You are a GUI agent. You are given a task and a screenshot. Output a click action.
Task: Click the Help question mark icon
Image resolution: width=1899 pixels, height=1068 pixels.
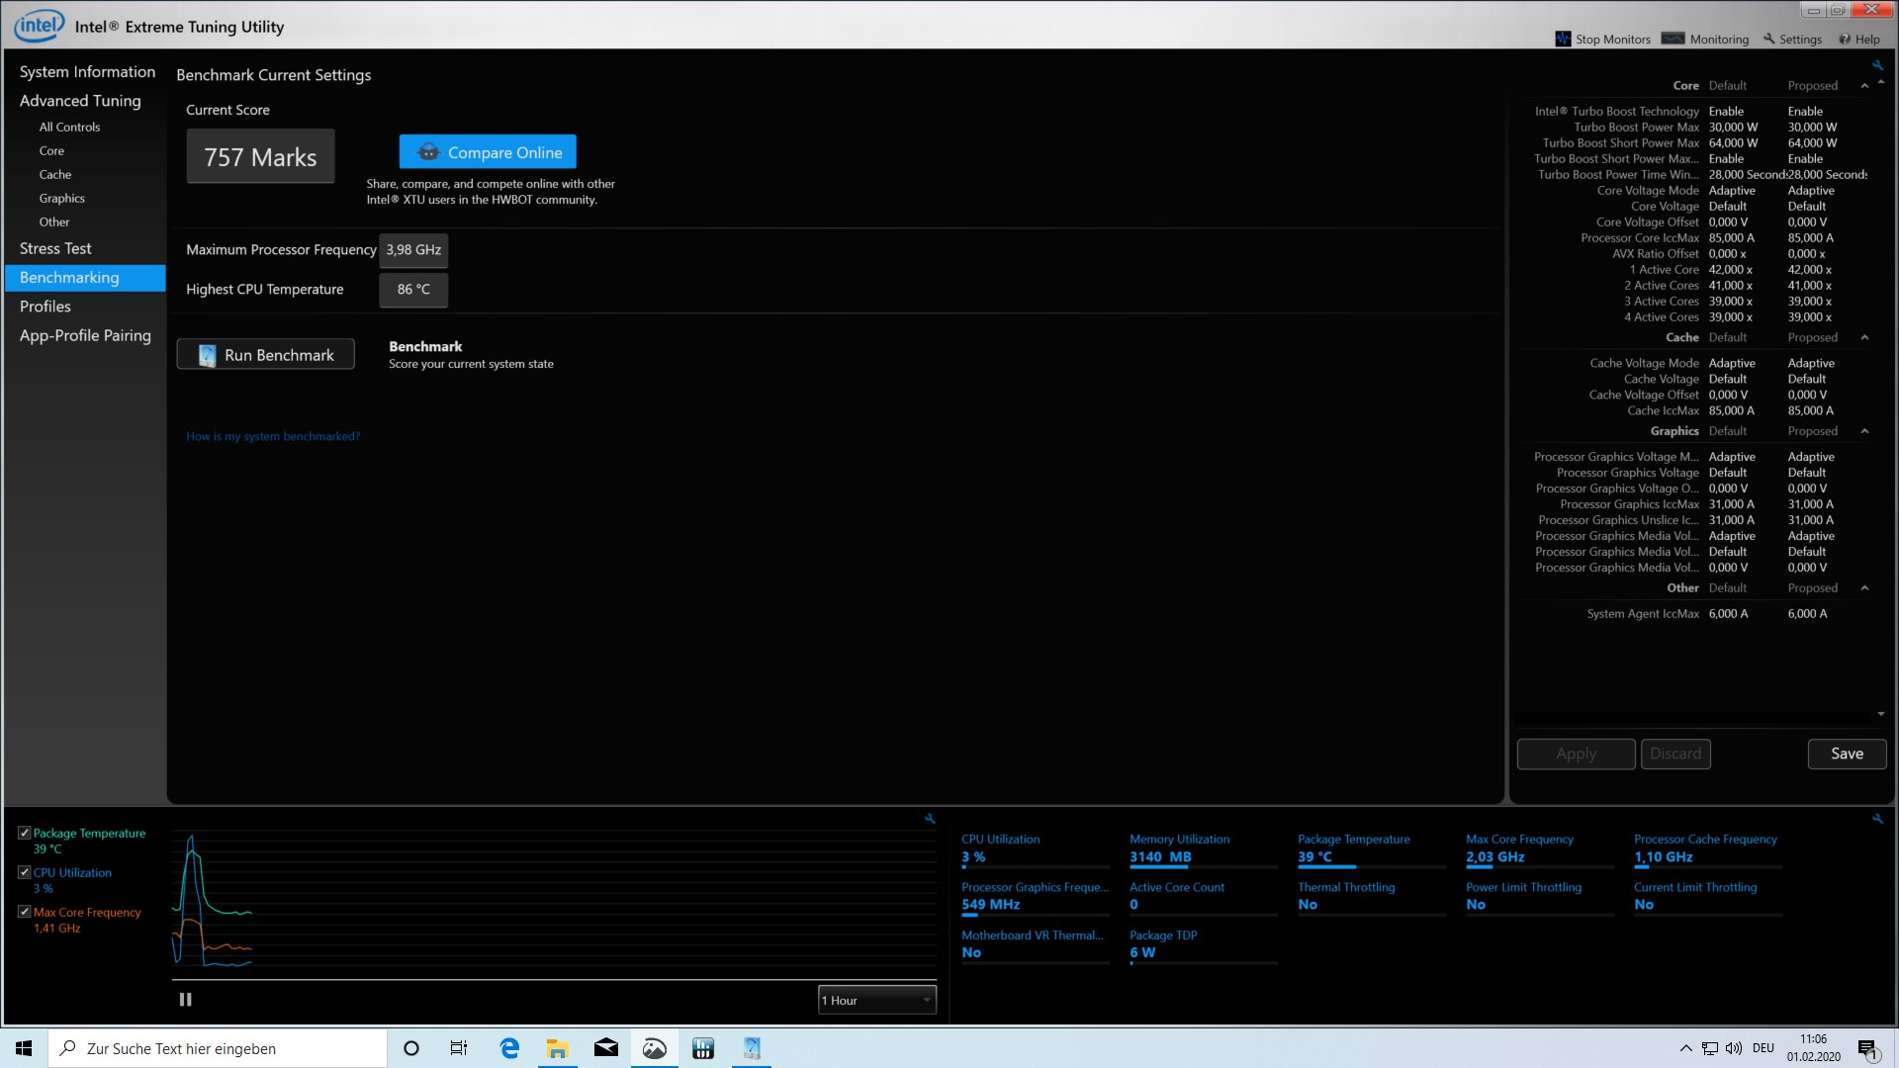(1845, 40)
